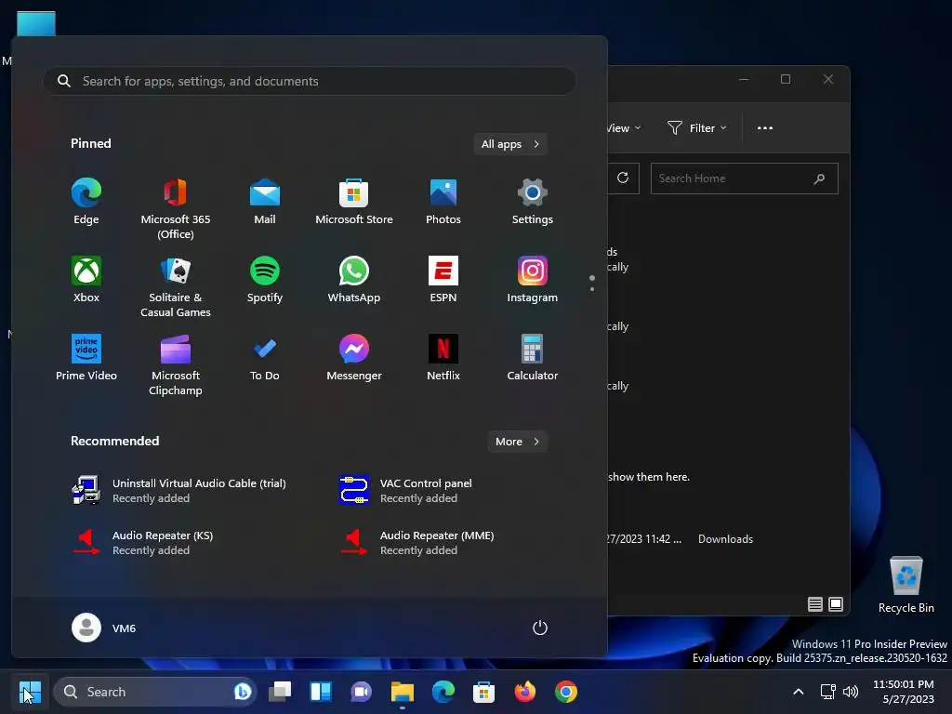The image size is (952, 714).
Task: Open network status in system tray
Action: click(x=827, y=692)
